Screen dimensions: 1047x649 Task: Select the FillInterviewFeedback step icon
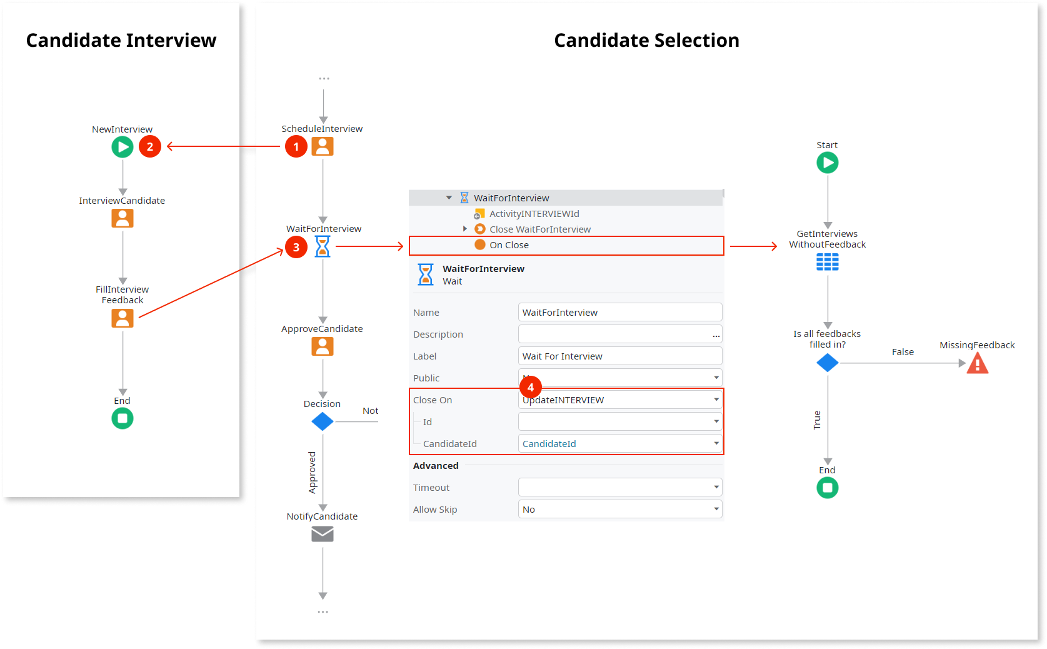point(123,318)
